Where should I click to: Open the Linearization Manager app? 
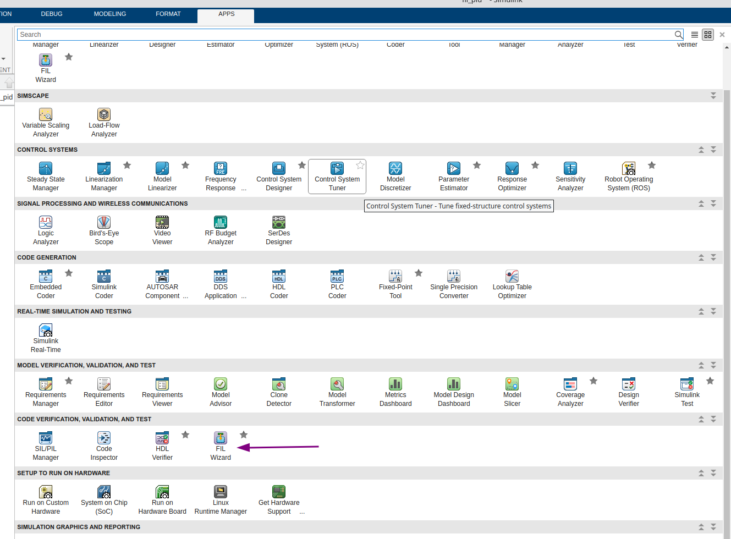point(104,176)
